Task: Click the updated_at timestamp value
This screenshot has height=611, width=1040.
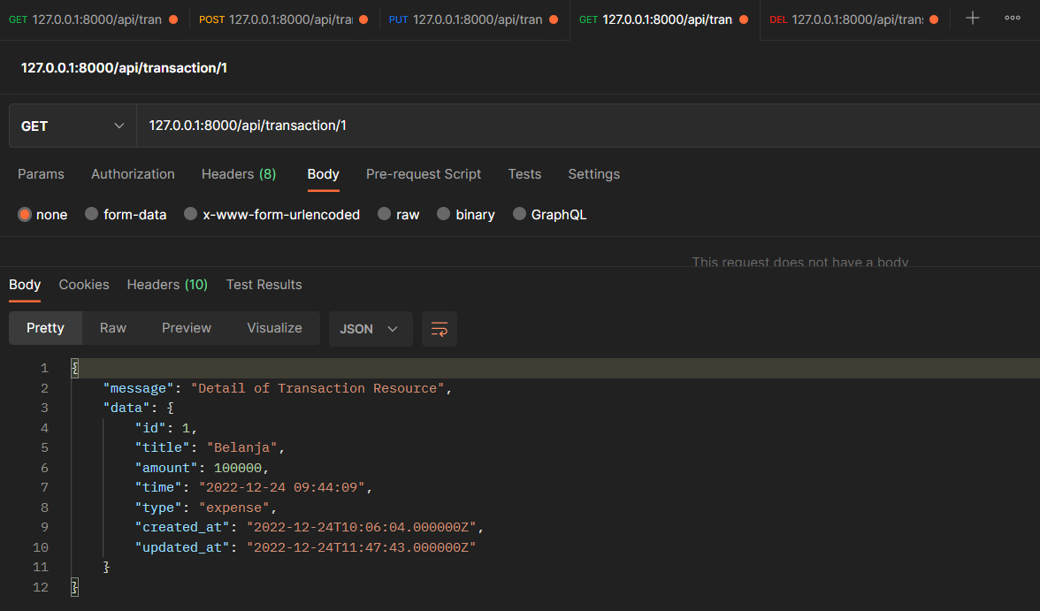Action: [x=362, y=547]
